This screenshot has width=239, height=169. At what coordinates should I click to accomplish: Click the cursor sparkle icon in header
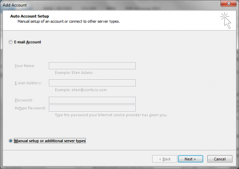tap(225, 20)
